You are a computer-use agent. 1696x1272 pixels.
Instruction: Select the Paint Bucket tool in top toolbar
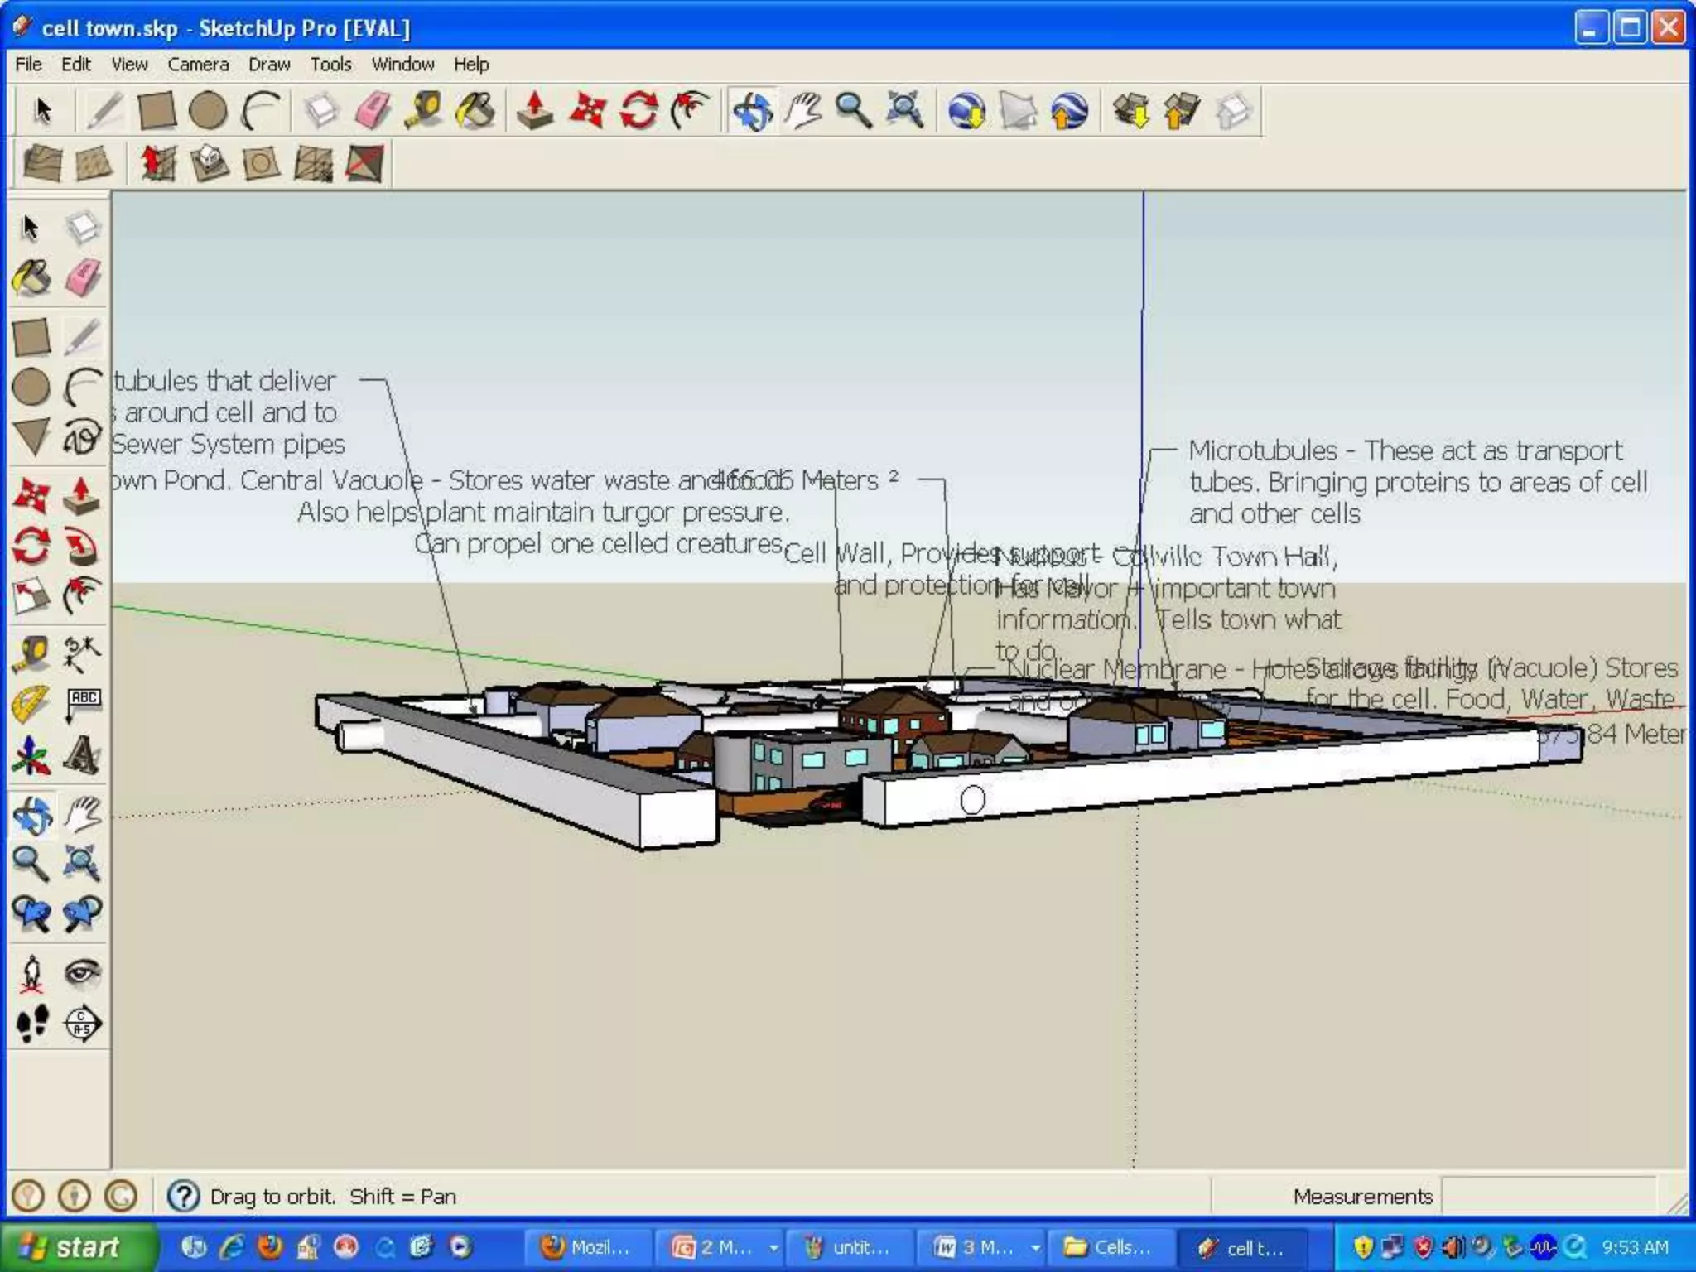coord(475,110)
